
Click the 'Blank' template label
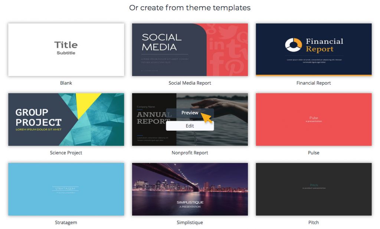click(x=66, y=83)
